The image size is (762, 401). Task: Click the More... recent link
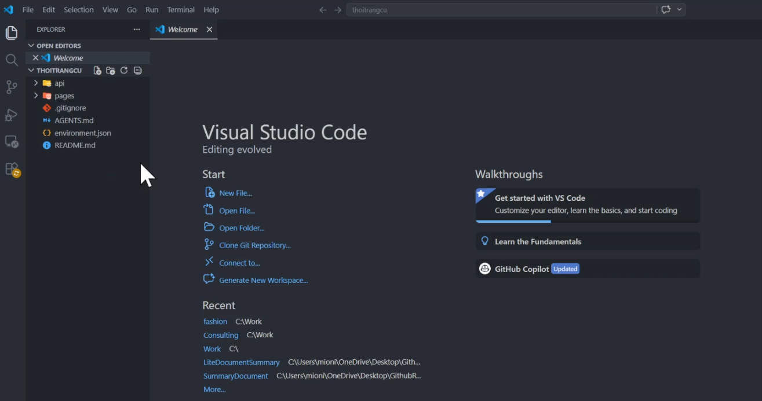point(214,389)
